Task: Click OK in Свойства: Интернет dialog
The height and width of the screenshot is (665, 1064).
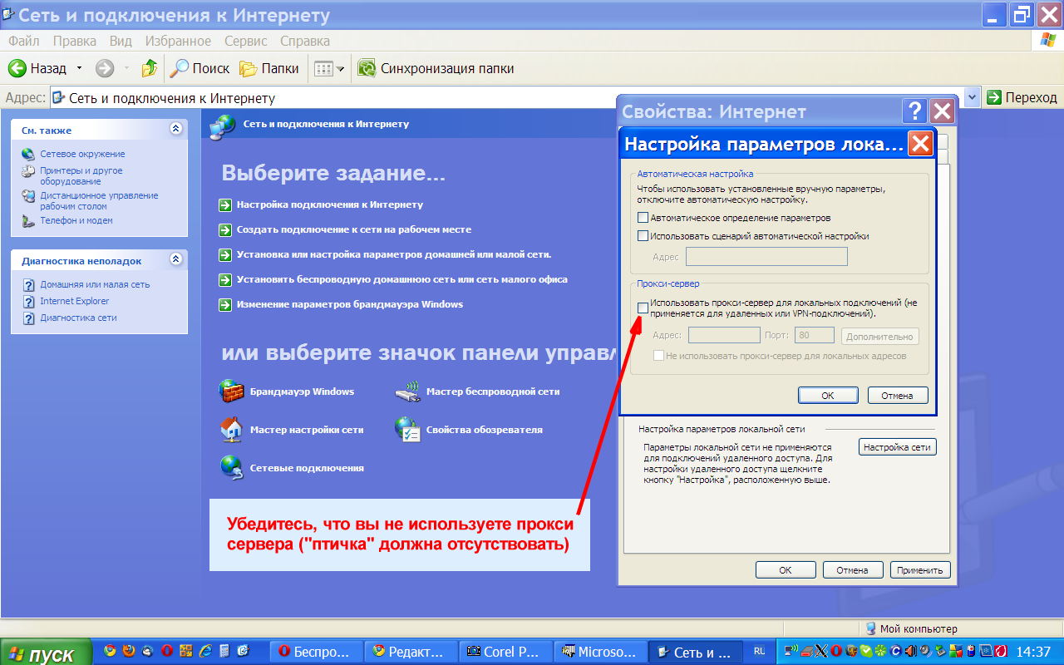Action: [786, 570]
